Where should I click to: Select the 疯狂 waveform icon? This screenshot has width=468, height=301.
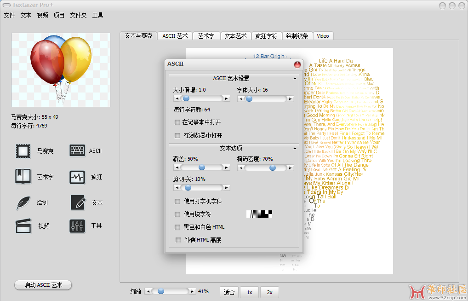[x=77, y=177]
